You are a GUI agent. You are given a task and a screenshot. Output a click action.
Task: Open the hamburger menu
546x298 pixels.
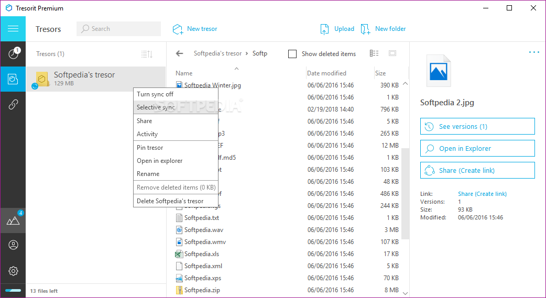13,29
